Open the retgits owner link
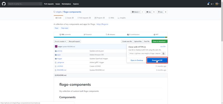This screenshot has width=223, height=104. click(59, 12)
